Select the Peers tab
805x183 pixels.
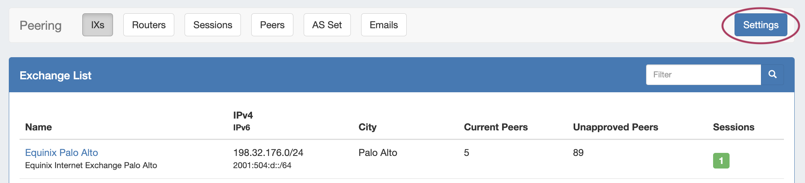[x=272, y=25]
